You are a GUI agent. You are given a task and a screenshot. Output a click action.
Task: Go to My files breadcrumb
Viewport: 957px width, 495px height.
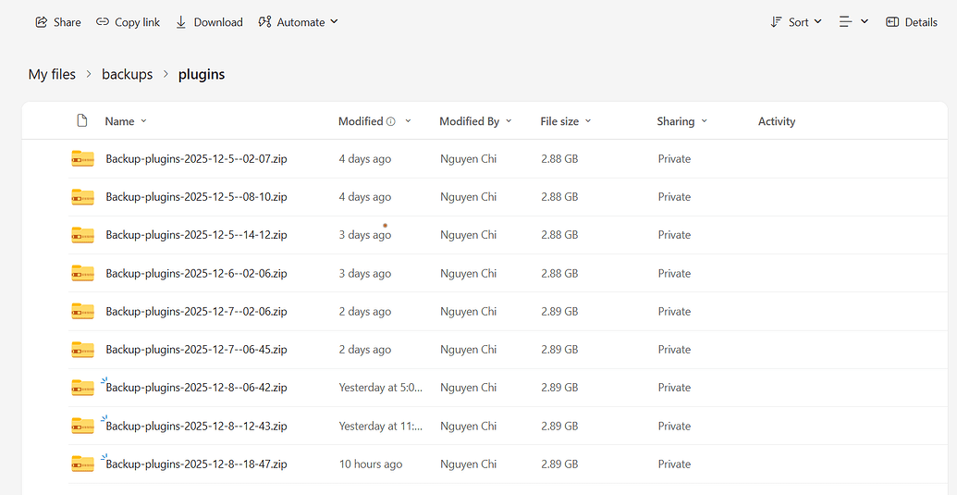[52, 74]
